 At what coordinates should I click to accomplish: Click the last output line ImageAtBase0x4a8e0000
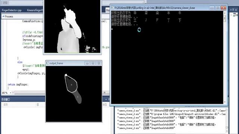[146, 128]
